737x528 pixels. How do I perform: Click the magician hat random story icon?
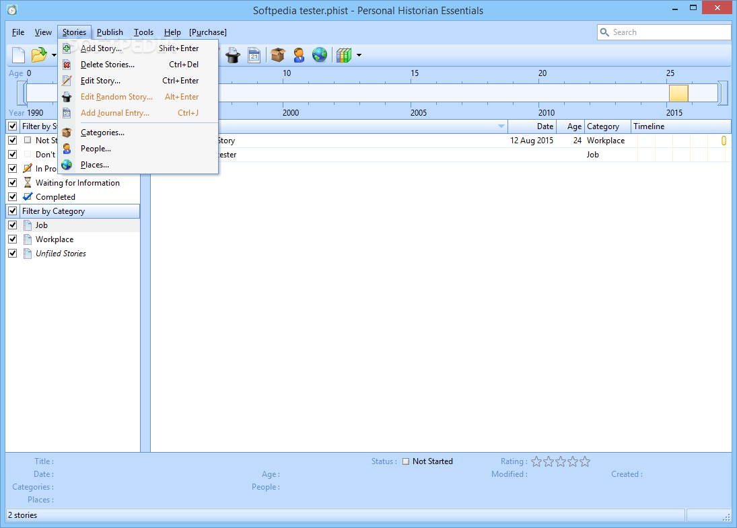(x=233, y=55)
